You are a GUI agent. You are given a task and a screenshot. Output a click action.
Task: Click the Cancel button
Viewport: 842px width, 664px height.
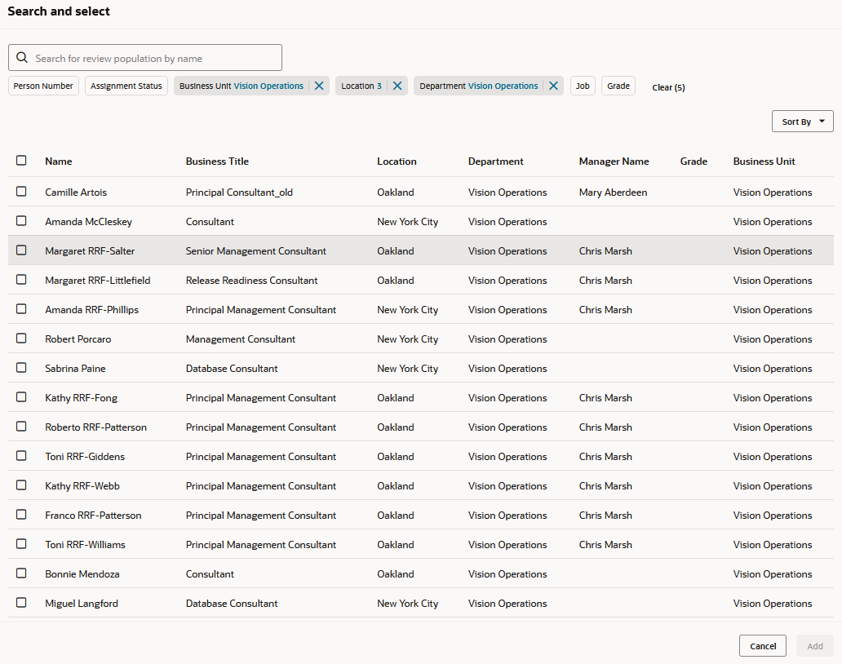[763, 646]
